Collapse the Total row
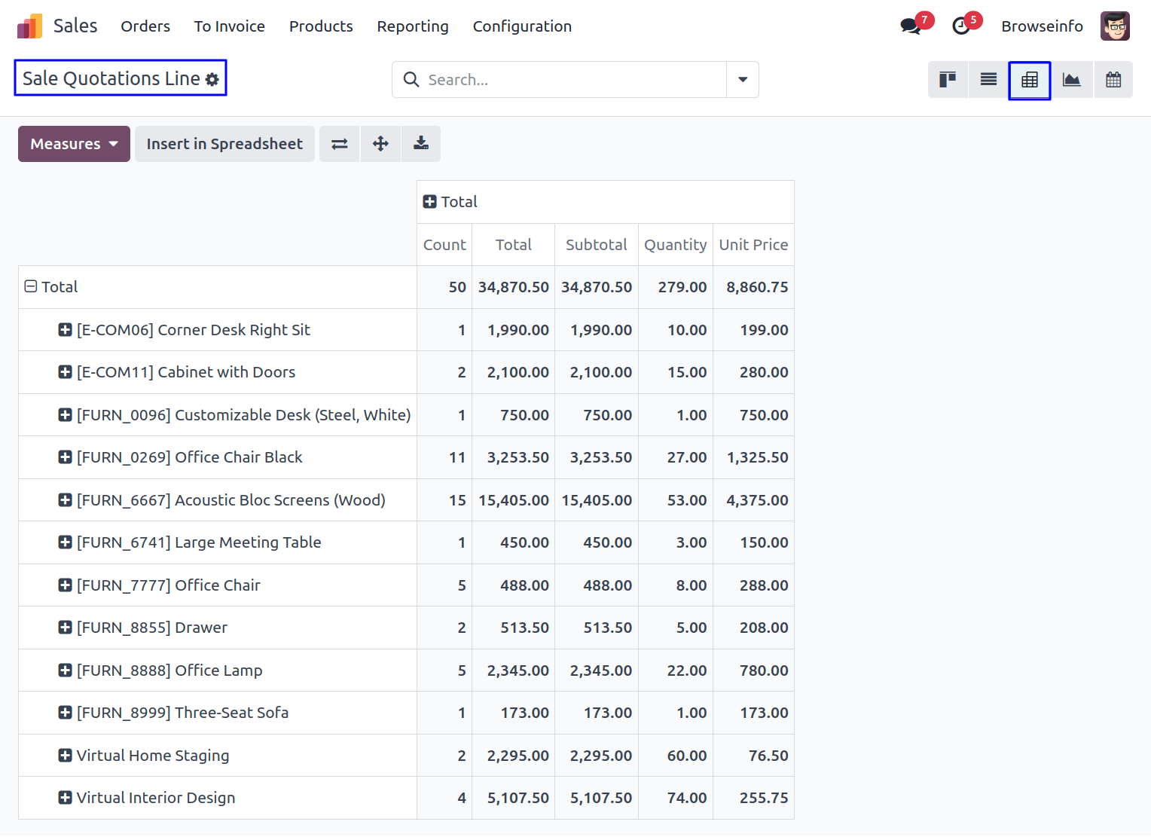Image resolution: width=1151 pixels, height=837 pixels. [31, 287]
